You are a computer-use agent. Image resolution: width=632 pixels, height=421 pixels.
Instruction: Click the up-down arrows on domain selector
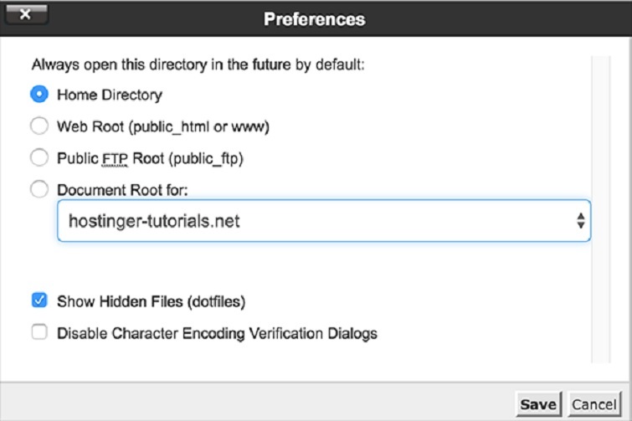pos(580,221)
